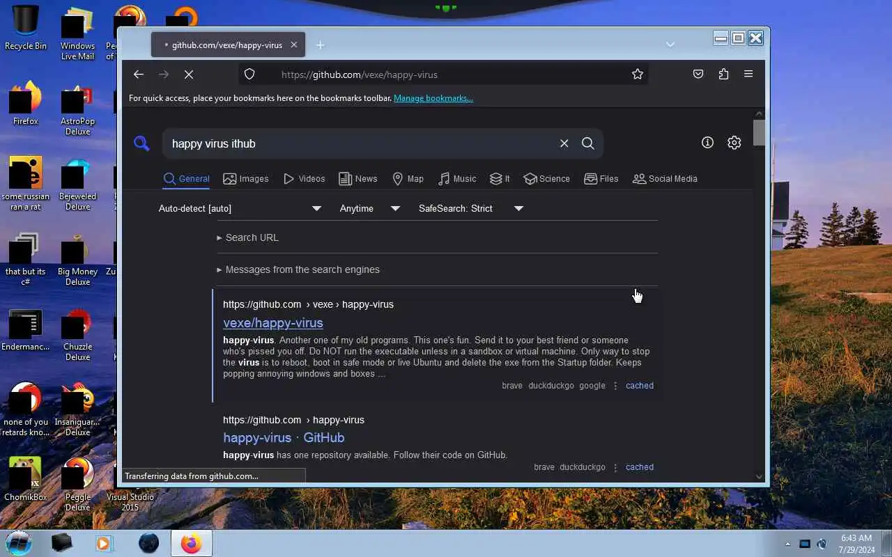
Task: Open options dots for vexe/happy-virus result
Action: click(x=615, y=386)
